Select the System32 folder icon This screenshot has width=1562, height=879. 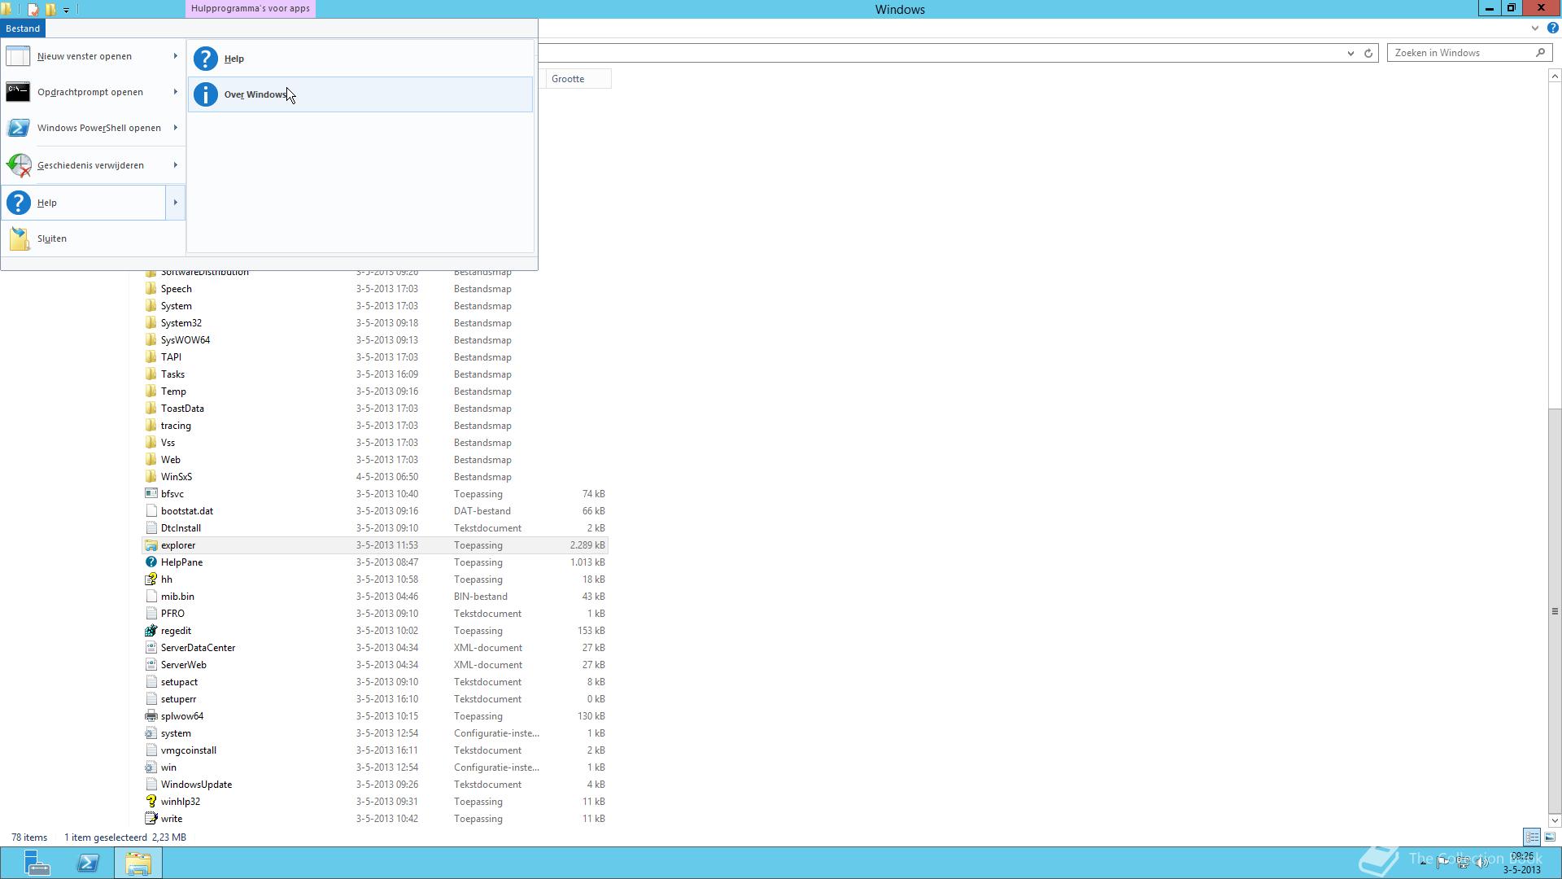pyautogui.click(x=151, y=323)
